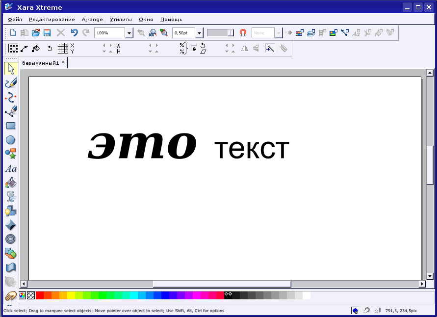Switch to the безымянный1 document tab
The width and height of the screenshot is (437, 317).
tap(43, 63)
